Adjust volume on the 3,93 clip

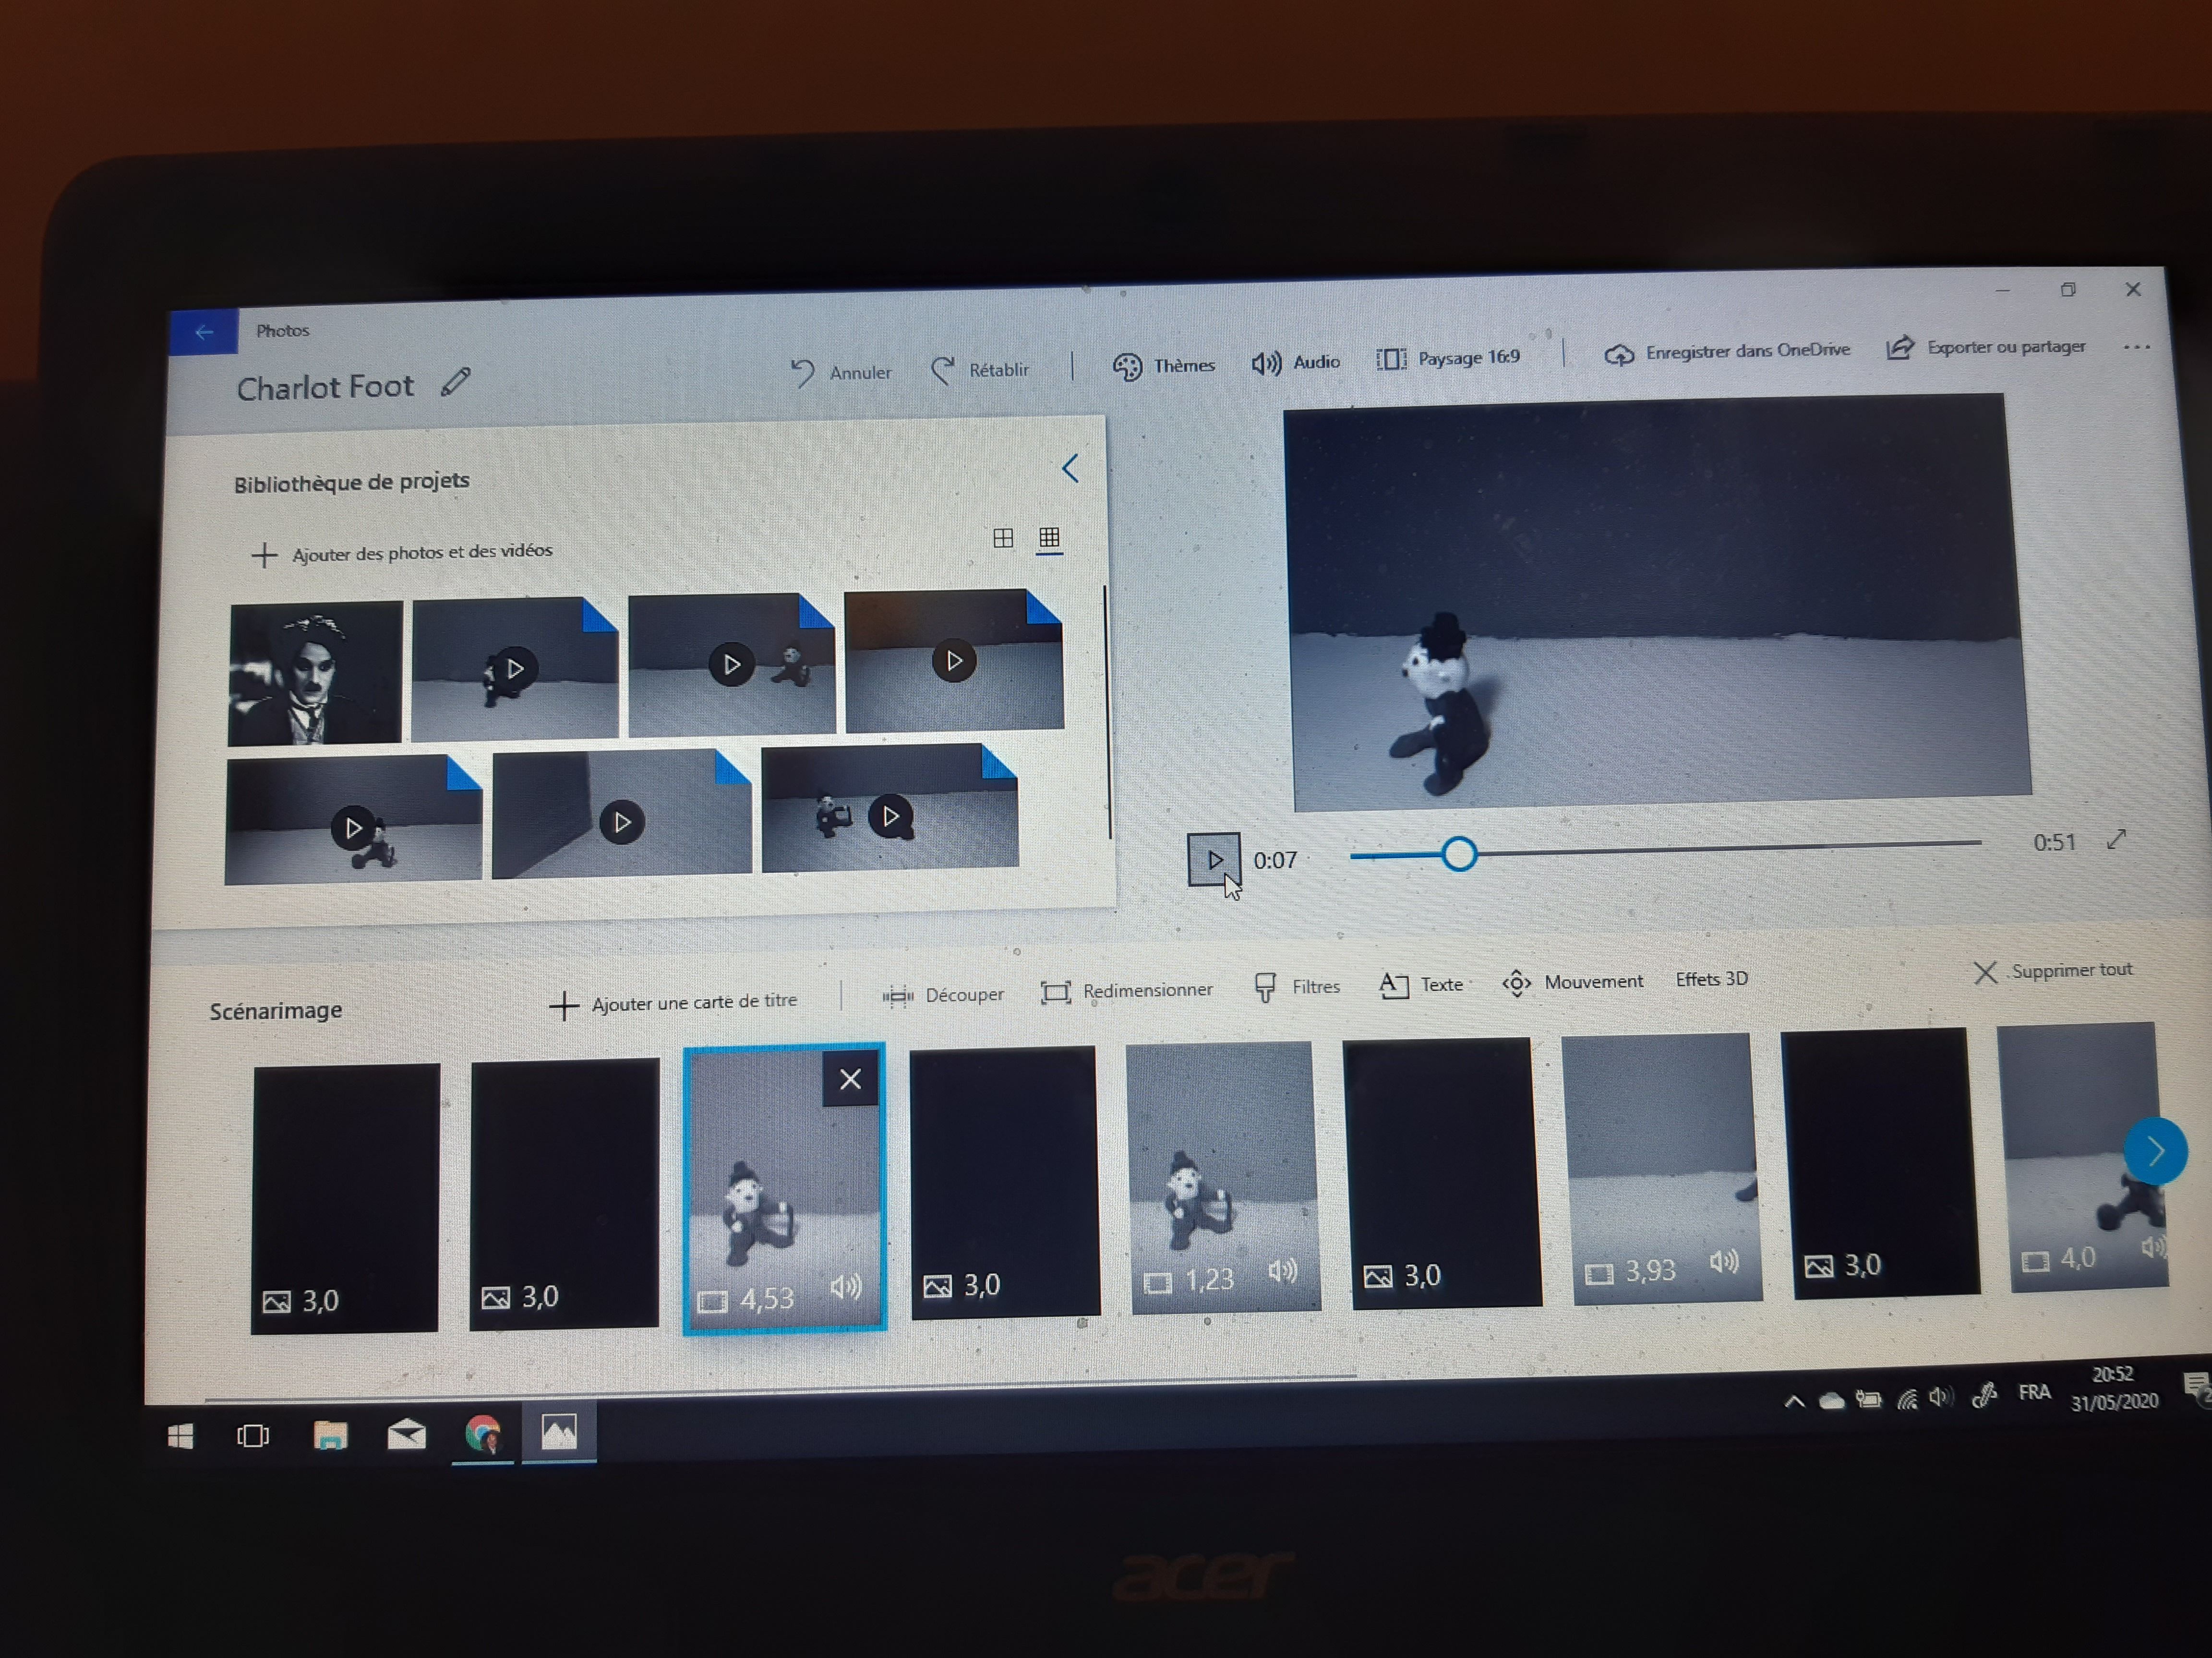pyautogui.click(x=1723, y=1261)
